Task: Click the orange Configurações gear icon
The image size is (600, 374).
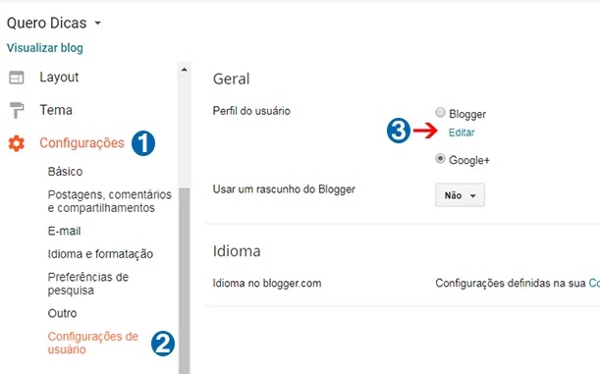Action: click(17, 143)
